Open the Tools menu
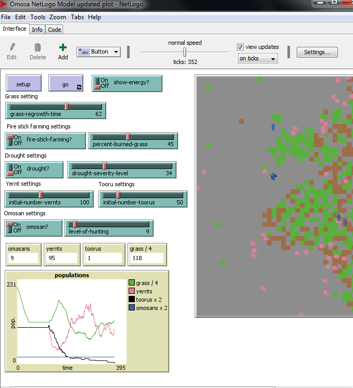The image size is (353, 388). [x=37, y=17]
